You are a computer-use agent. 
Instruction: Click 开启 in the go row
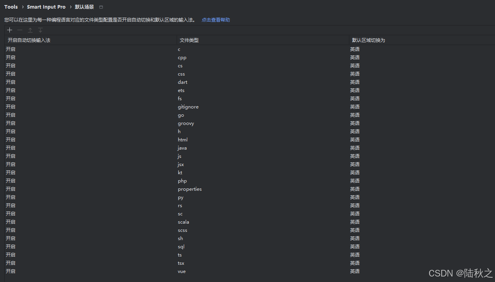[x=11, y=115]
